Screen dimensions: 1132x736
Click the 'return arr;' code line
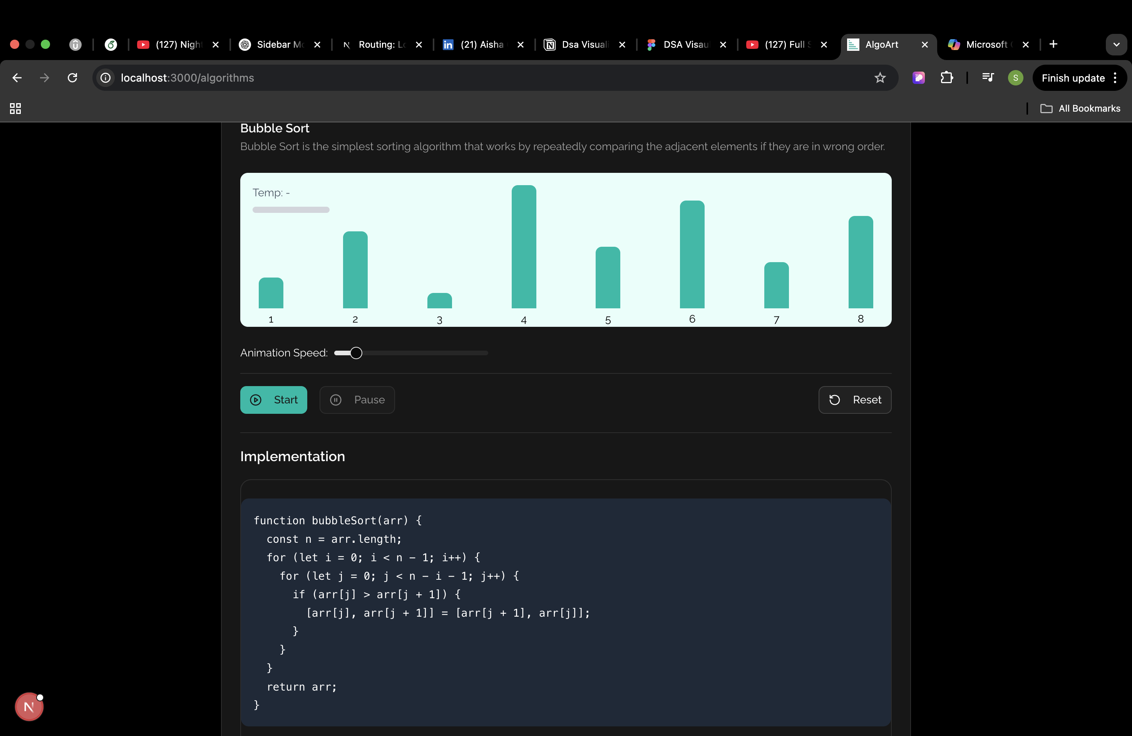click(x=301, y=687)
